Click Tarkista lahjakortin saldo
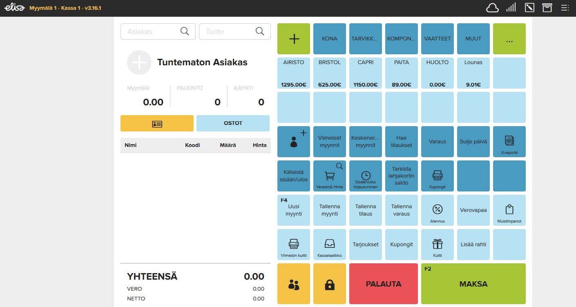This screenshot has height=307, width=576. coord(402,176)
